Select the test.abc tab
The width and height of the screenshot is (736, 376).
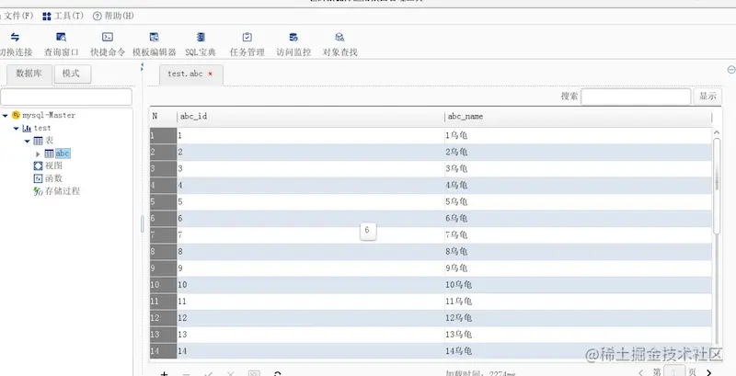(185, 74)
